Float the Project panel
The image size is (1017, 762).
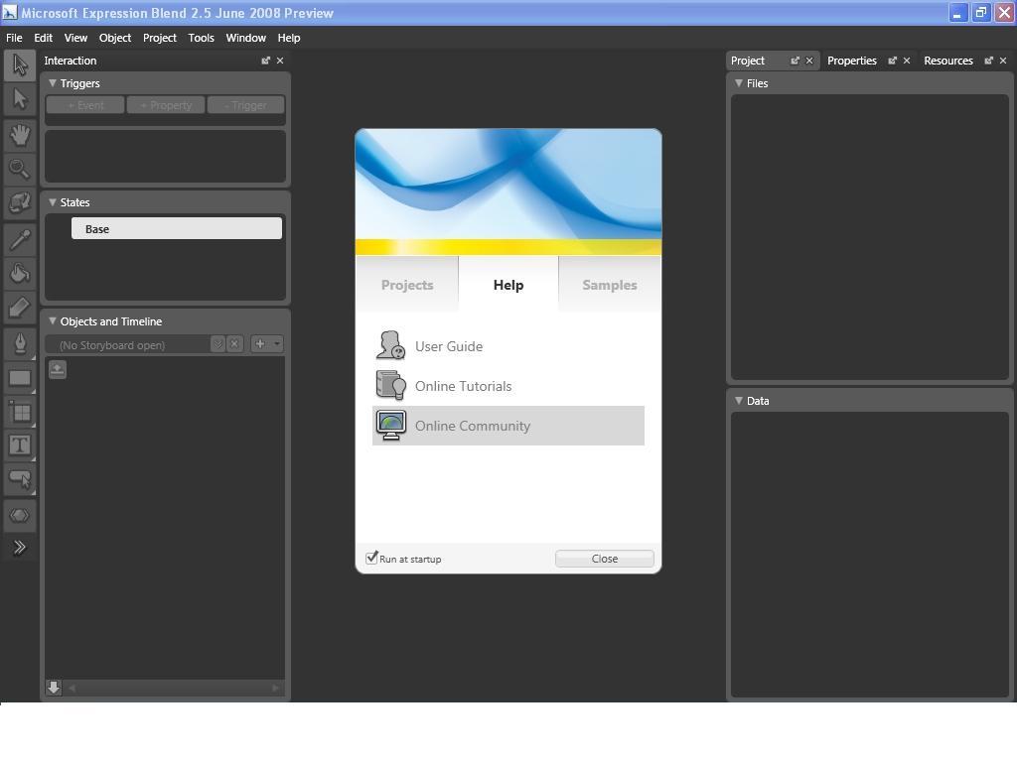(x=795, y=61)
